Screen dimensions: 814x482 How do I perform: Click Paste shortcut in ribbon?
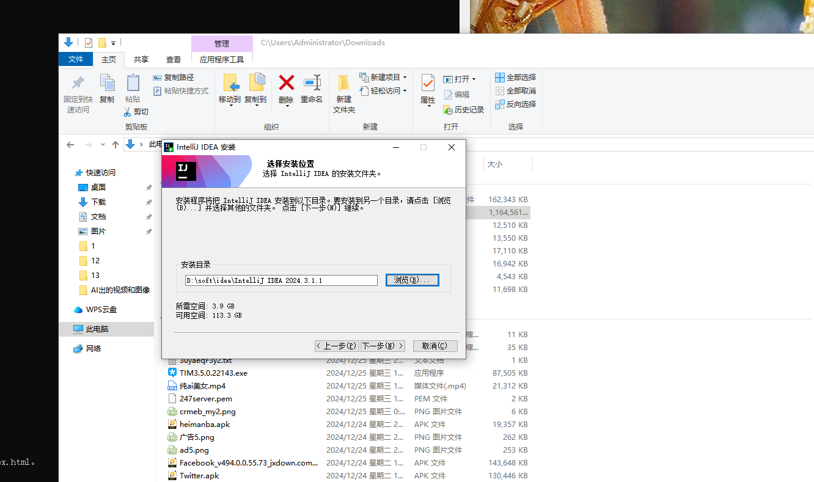(180, 91)
